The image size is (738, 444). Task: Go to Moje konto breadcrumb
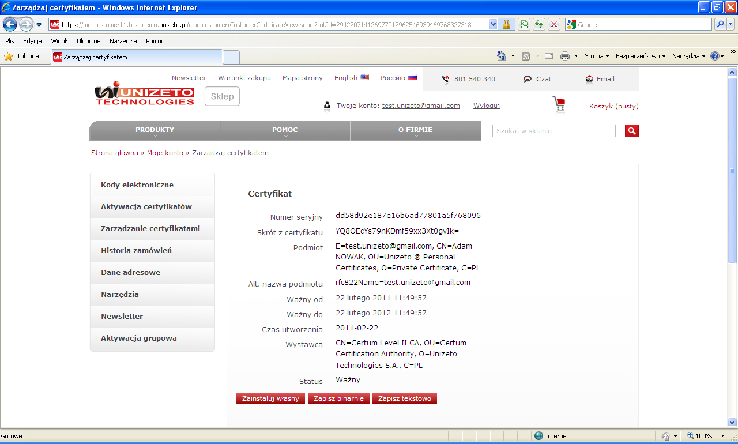[165, 153]
